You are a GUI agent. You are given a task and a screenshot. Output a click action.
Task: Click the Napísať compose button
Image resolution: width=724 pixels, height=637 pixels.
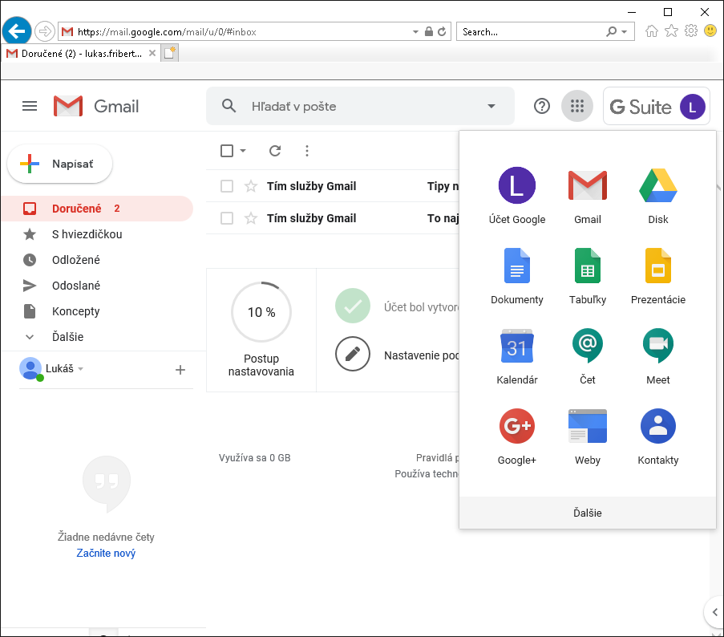coord(60,164)
